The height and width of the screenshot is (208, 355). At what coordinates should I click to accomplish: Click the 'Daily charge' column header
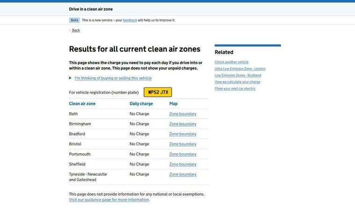[141, 104]
